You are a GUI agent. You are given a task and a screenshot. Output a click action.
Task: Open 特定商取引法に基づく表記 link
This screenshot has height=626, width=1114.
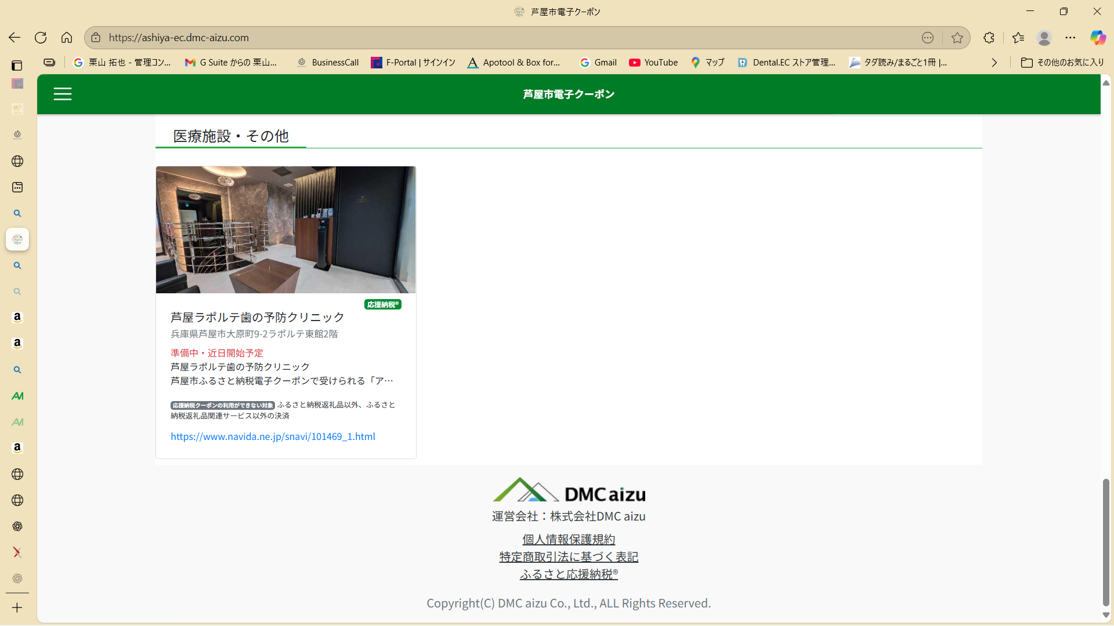point(569,556)
